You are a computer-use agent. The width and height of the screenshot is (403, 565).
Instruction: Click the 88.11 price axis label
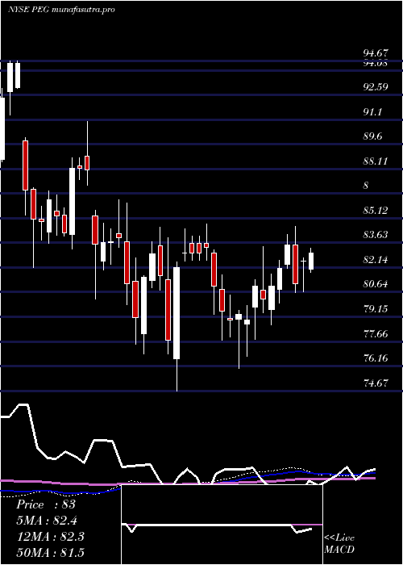tap(376, 161)
